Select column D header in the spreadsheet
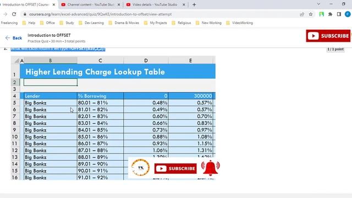Screen dimensions: 352x198 [146, 61]
